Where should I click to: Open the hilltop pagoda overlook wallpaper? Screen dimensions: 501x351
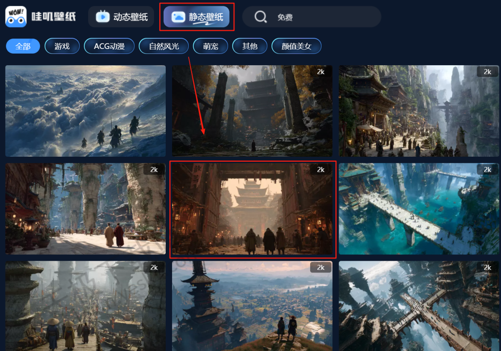pyautogui.click(x=252, y=306)
